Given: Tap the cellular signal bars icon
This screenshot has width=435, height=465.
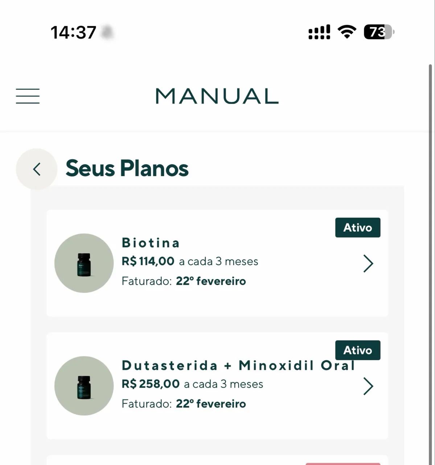Looking at the screenshot, I should pos(319,32).
